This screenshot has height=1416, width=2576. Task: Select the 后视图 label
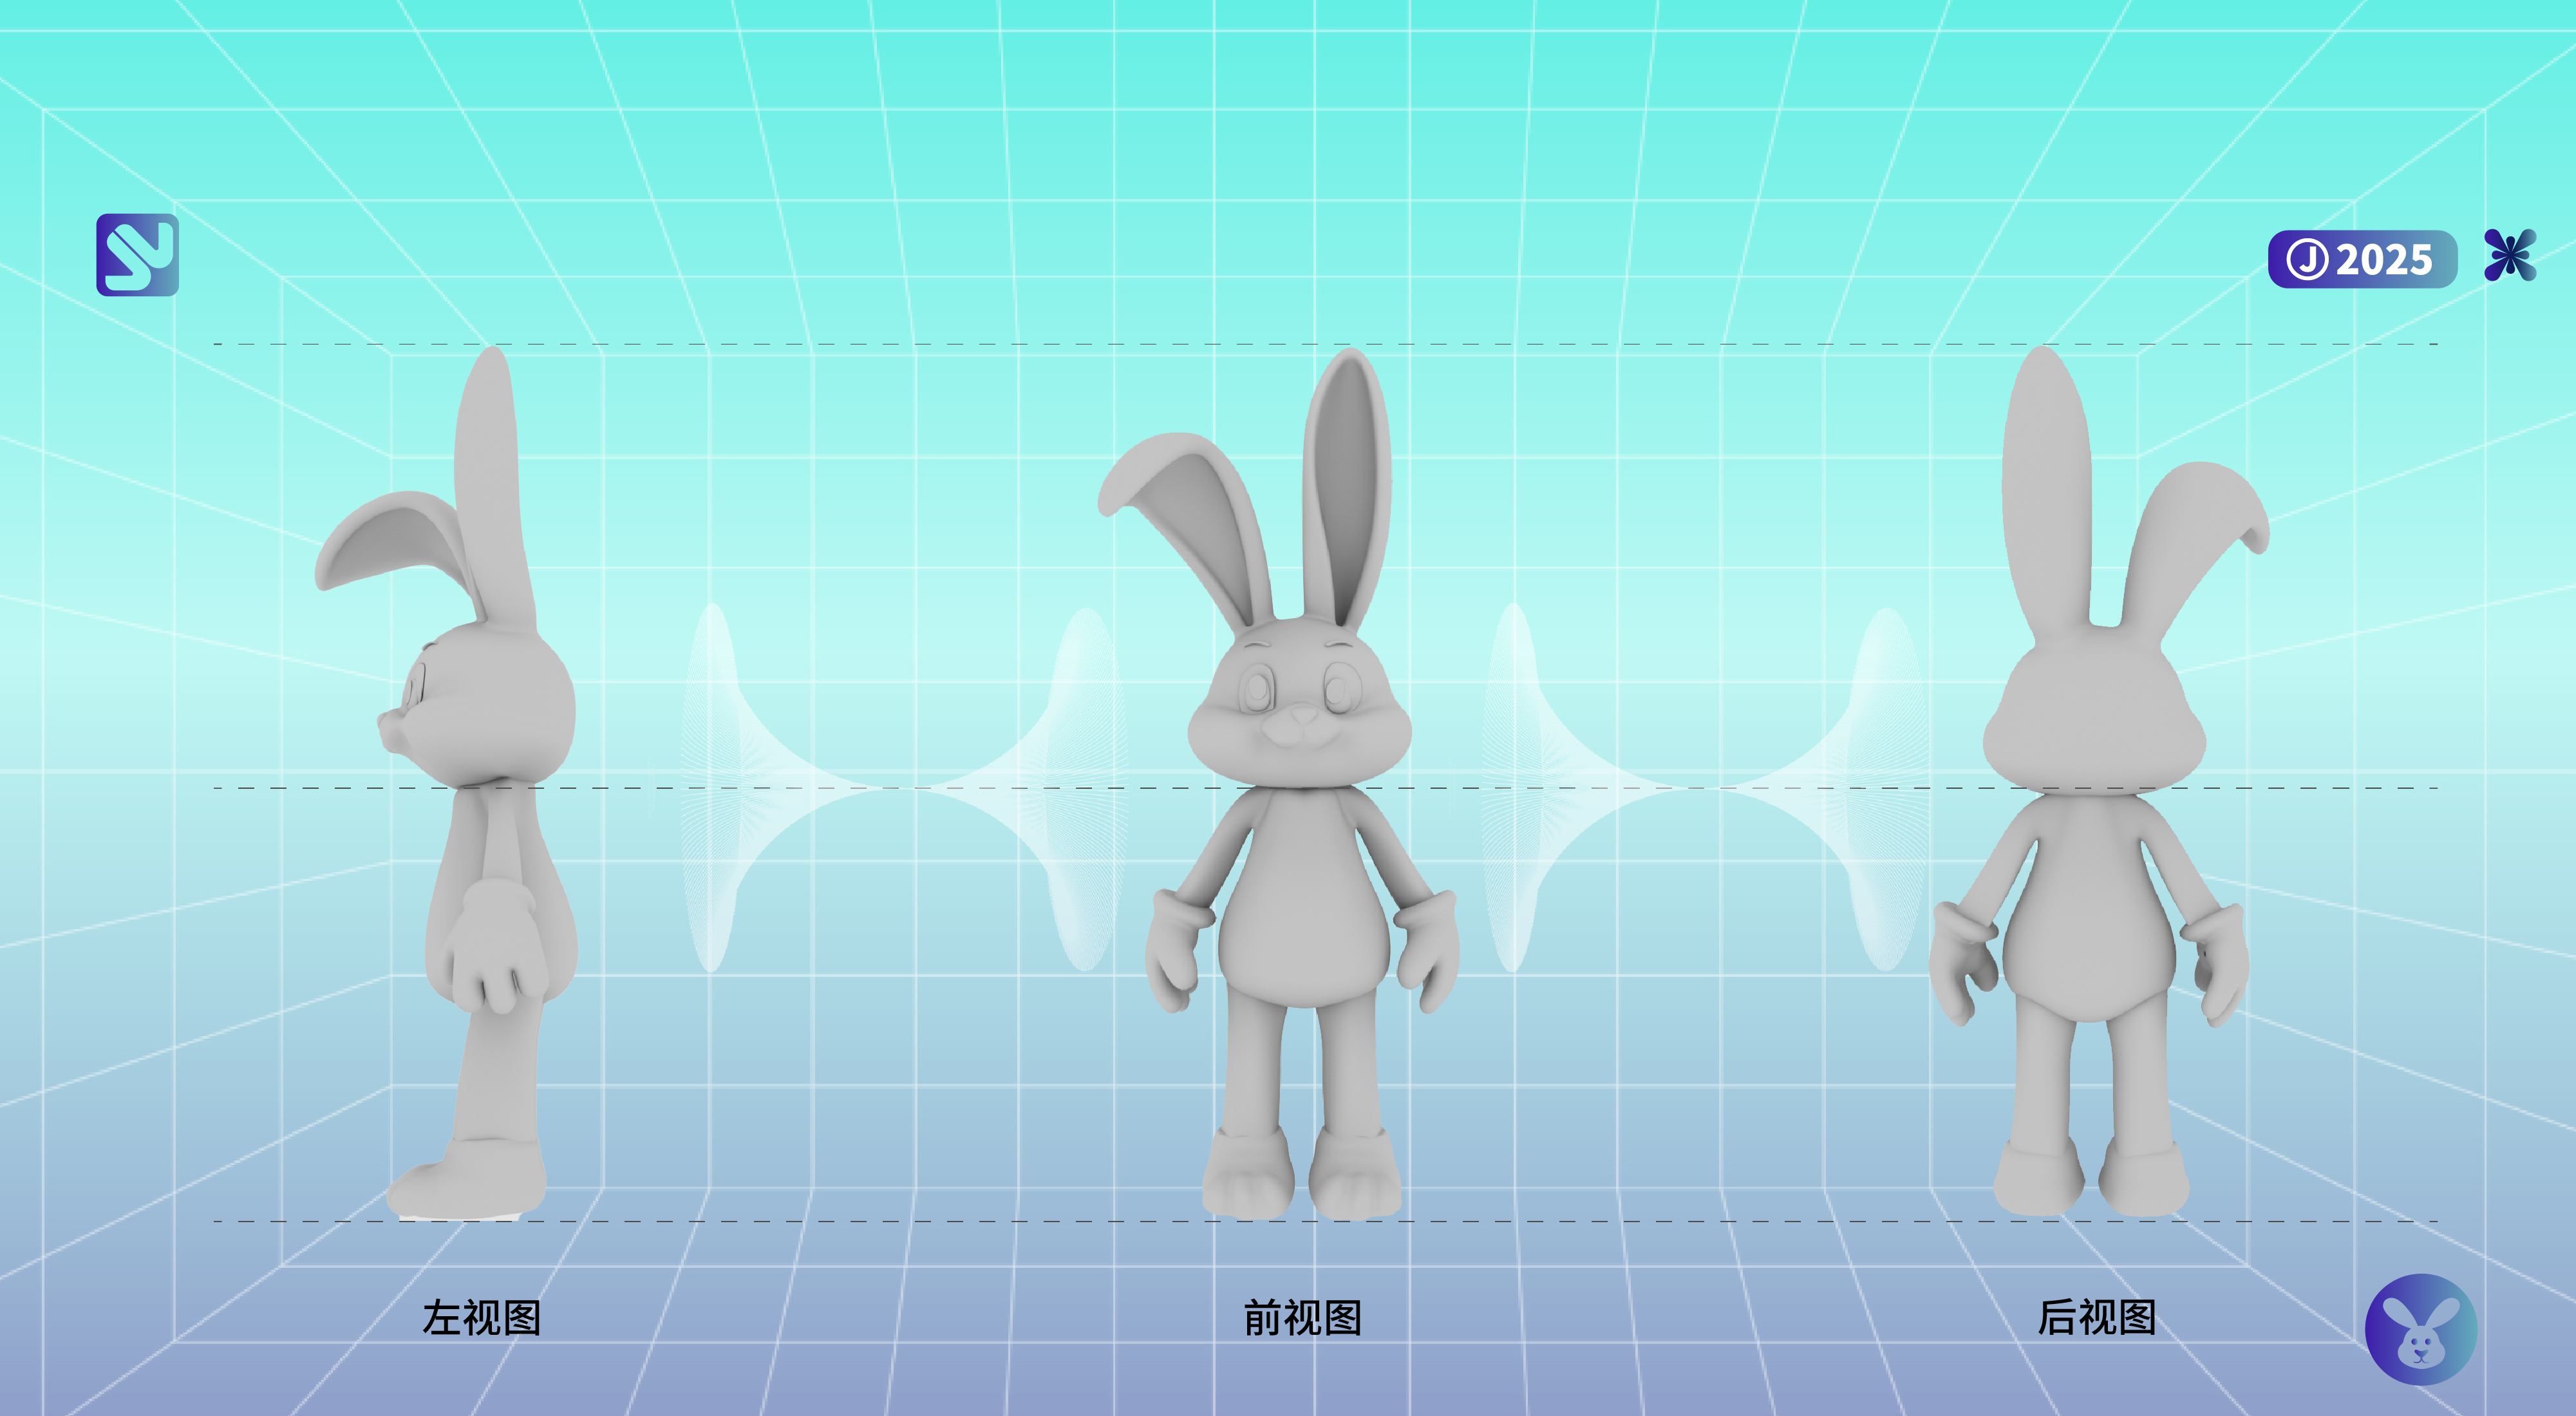(x=2097, y=1317)
